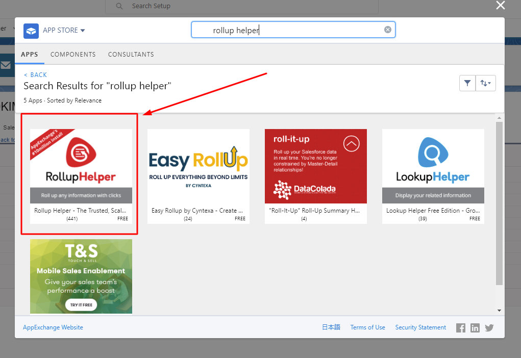Open the LinkedIn icon in the footer
Image resolution: width=521 pixels, height=358 pixels.
[x=475, y=328]
